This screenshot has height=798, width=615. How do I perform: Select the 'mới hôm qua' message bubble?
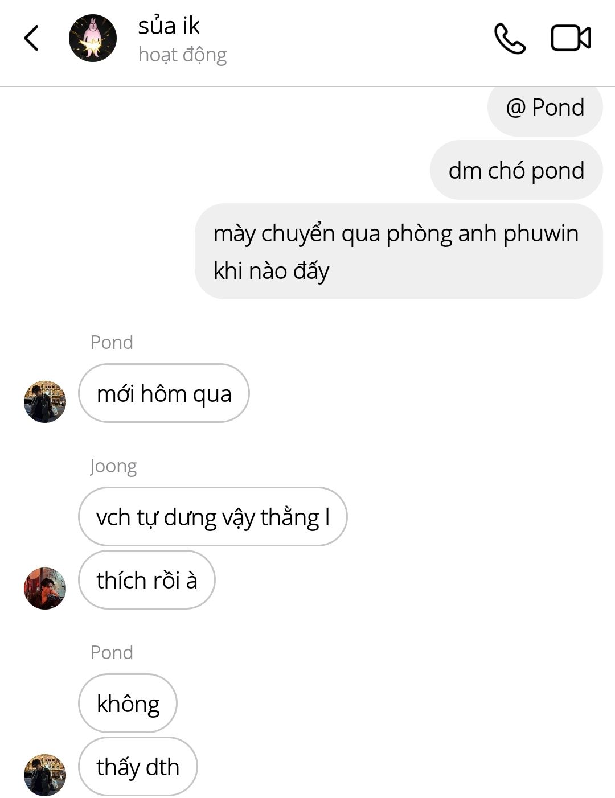[164, 393]
